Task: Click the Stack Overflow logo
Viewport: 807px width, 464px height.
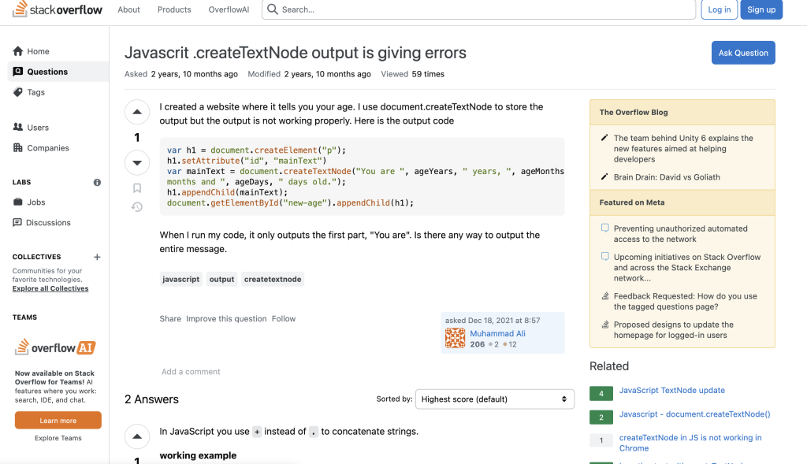Action: point(57,9)
